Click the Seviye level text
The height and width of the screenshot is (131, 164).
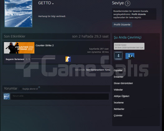coord(118,3)
